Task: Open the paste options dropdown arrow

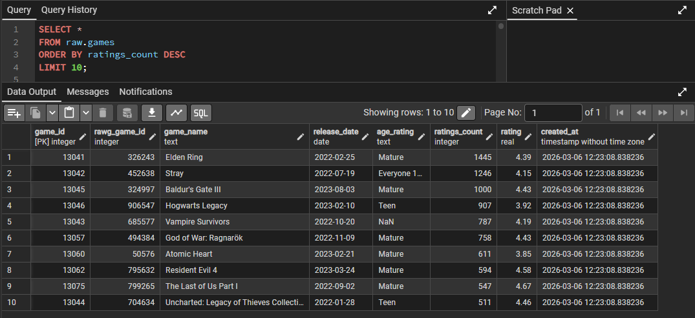Action: pos(86,113)
